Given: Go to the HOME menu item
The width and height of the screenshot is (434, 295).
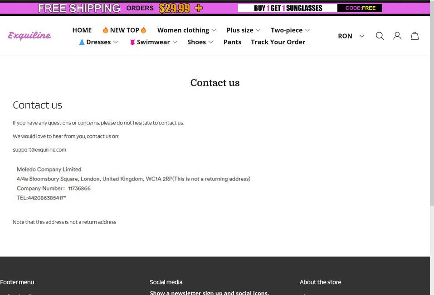Looking at the screenshot, I should tap(82, 30).
